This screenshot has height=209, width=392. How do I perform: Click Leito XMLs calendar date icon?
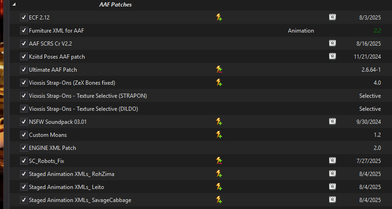[332, 186]
